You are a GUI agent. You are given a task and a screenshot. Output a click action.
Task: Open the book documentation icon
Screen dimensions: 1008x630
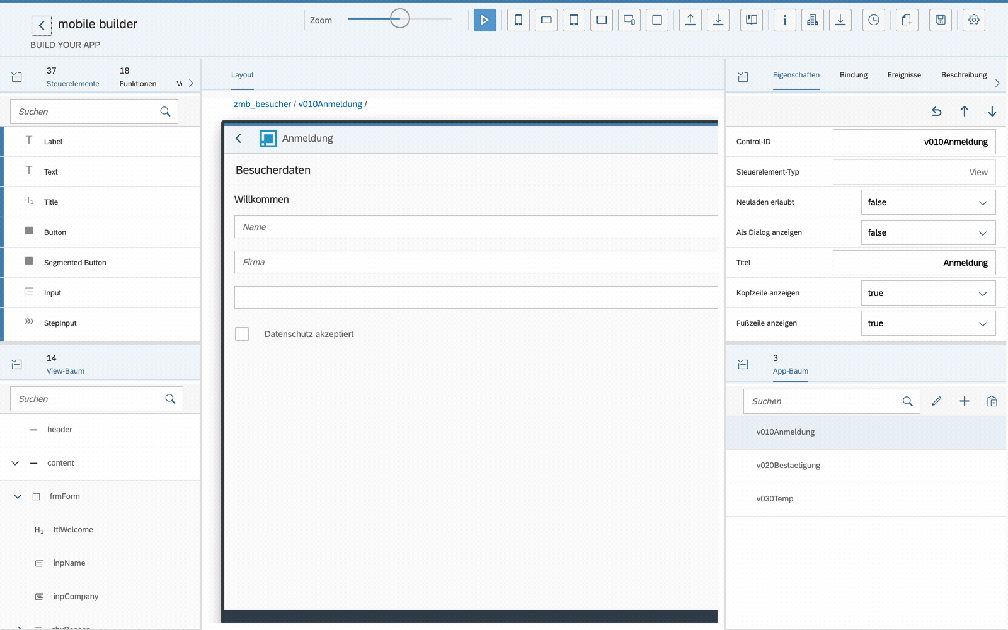coord(752,20)
